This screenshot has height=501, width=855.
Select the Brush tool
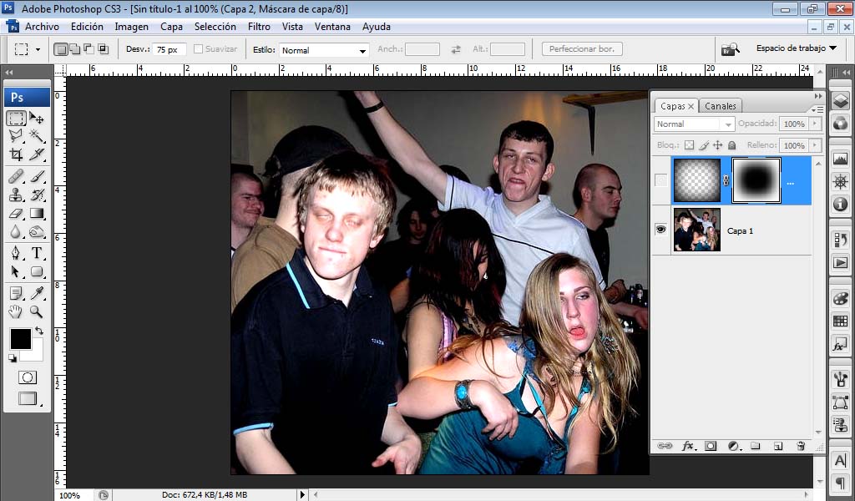click(37, 176)
